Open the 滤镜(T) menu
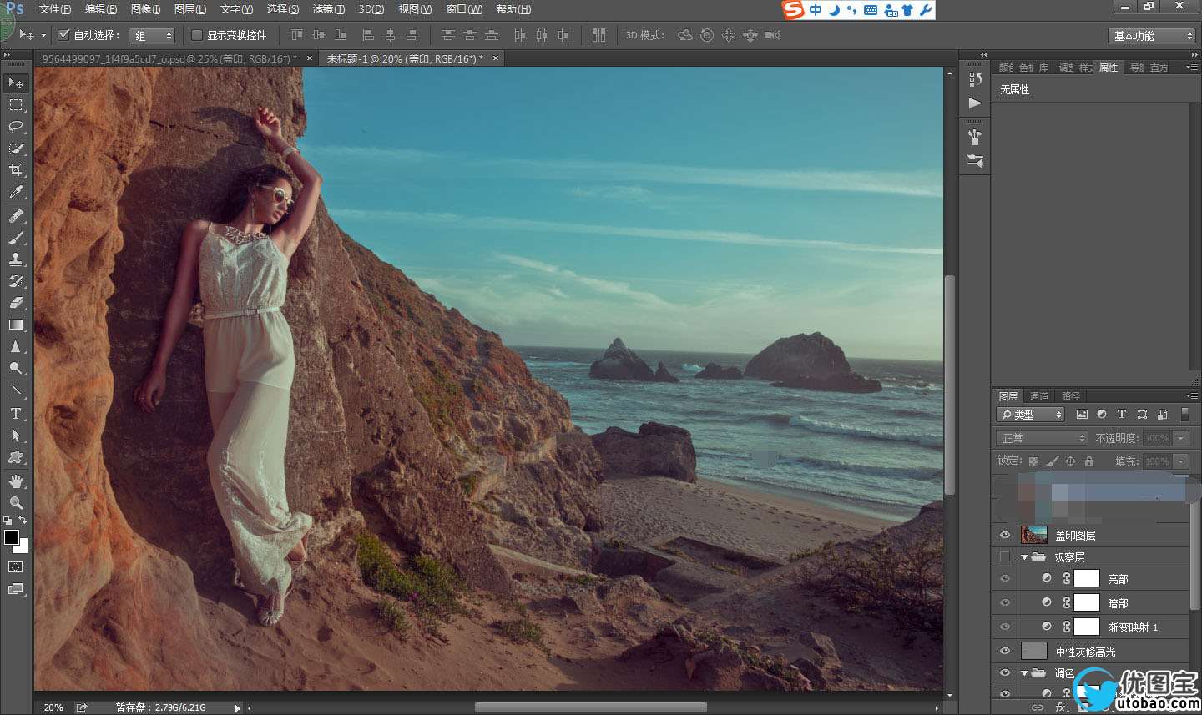The height and width of the screenshot is (715, 1202). [329, 9]
